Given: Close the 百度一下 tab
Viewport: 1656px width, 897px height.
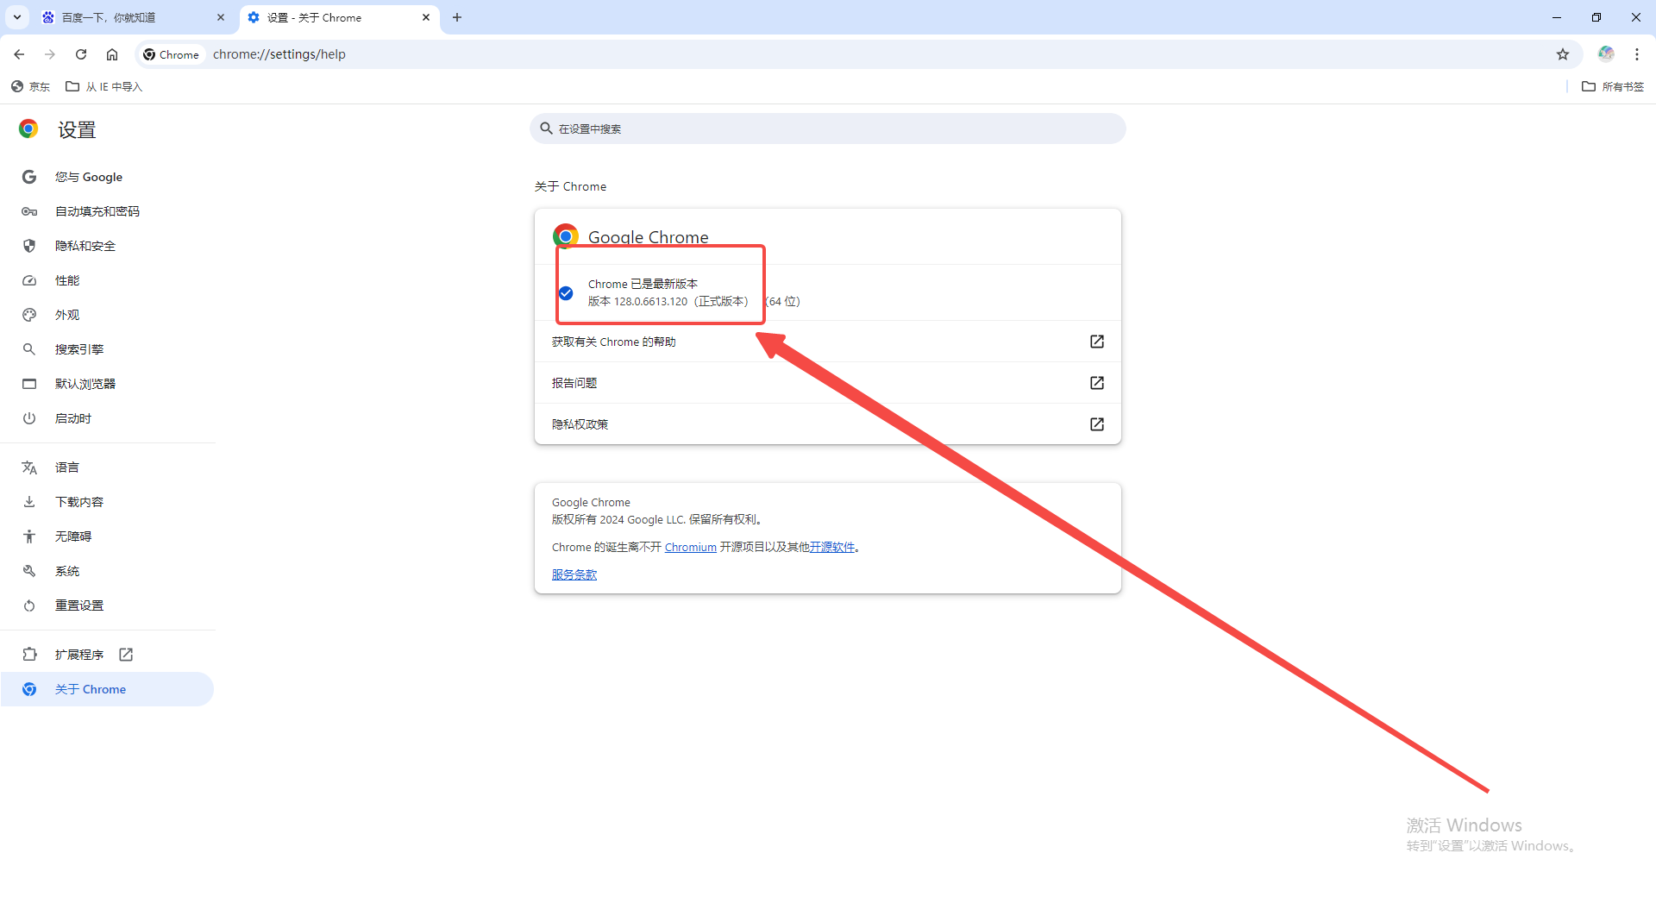Looking at the screenshot, I should click(x=221, y=17).
